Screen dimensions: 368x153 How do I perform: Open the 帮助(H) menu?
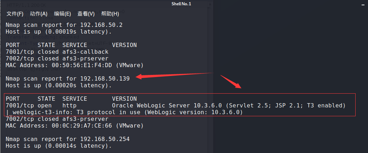pyautogui.click(x=110, y=14)
